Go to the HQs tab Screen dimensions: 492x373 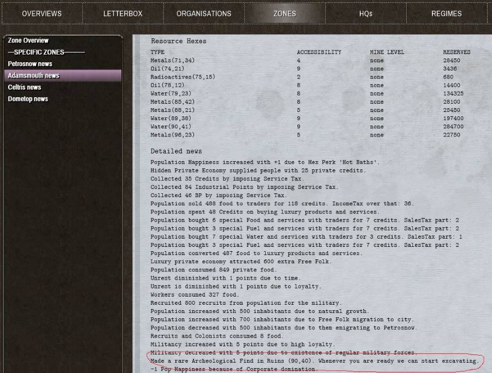[x=366, y=14]
